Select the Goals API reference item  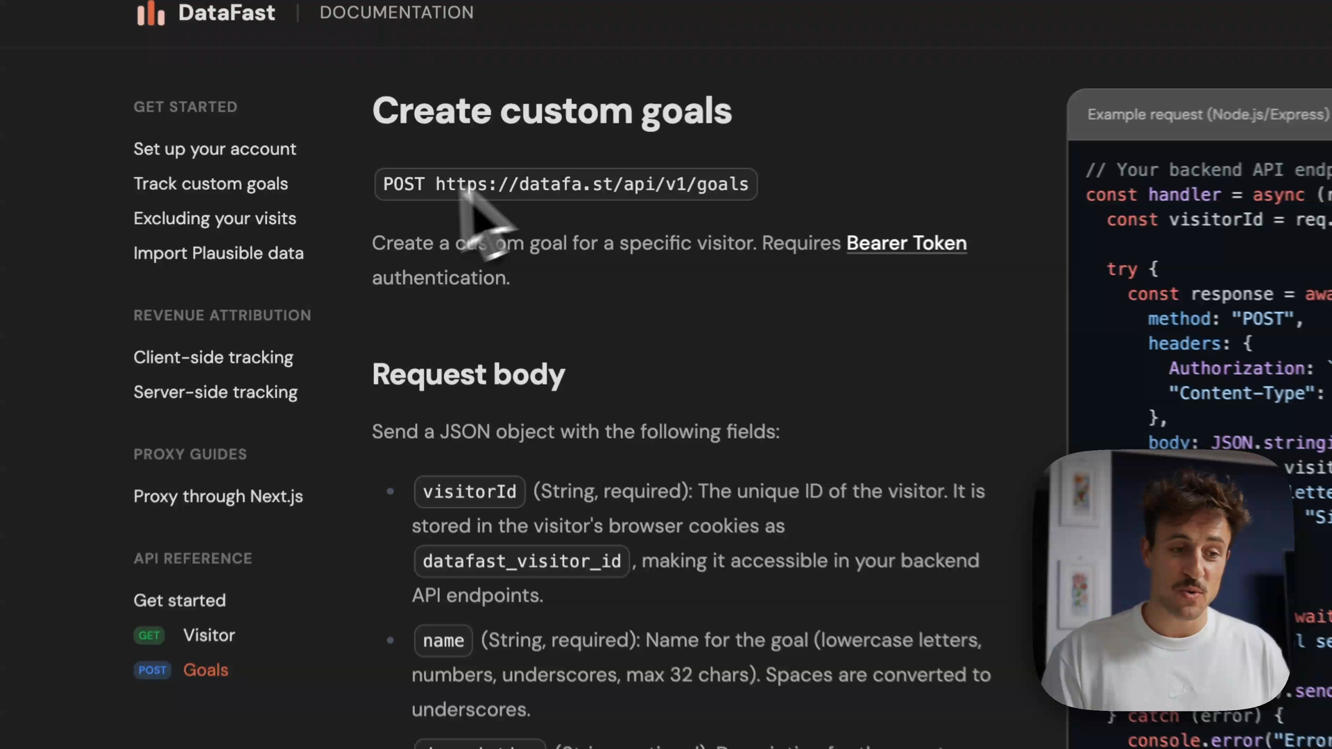[x=205, y=670]
